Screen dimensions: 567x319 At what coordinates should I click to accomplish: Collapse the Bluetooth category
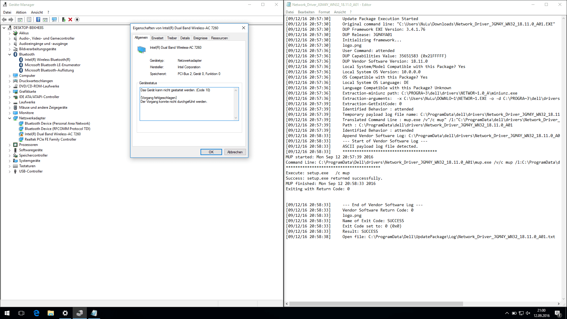pos(9,54)
